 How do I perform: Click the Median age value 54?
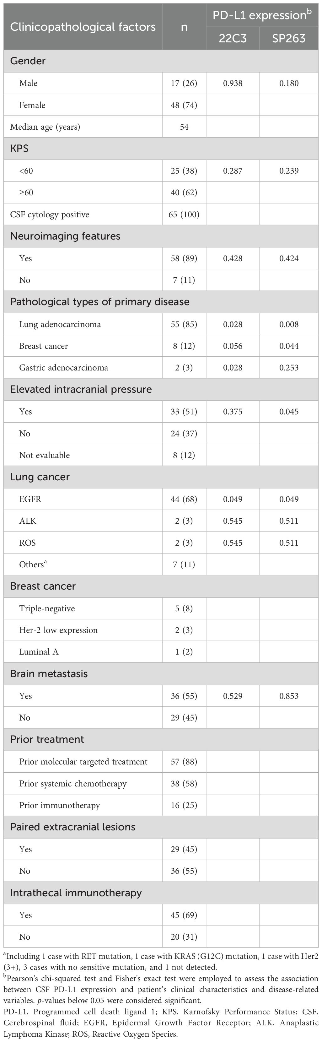(x=184, y=127)
